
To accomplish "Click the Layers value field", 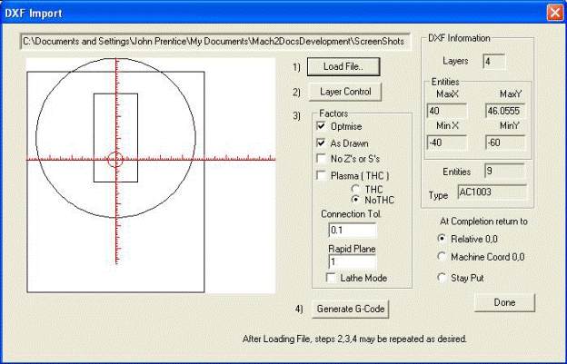I will coord(494,62).
